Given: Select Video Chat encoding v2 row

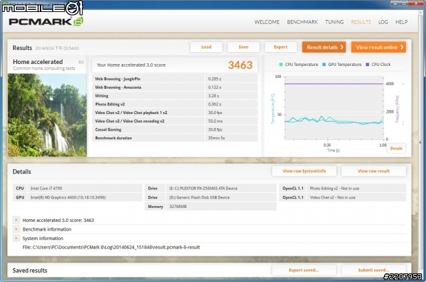Looking at the screenshot, I should pos(175,121).
